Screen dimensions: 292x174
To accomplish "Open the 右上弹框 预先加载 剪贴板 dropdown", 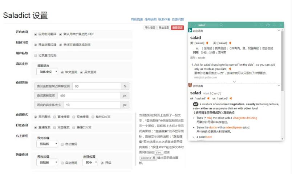I will tap(47, 144).
